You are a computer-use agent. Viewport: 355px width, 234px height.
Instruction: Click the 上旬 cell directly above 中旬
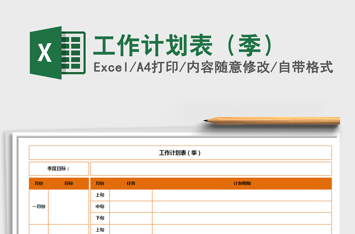(100, 195)
